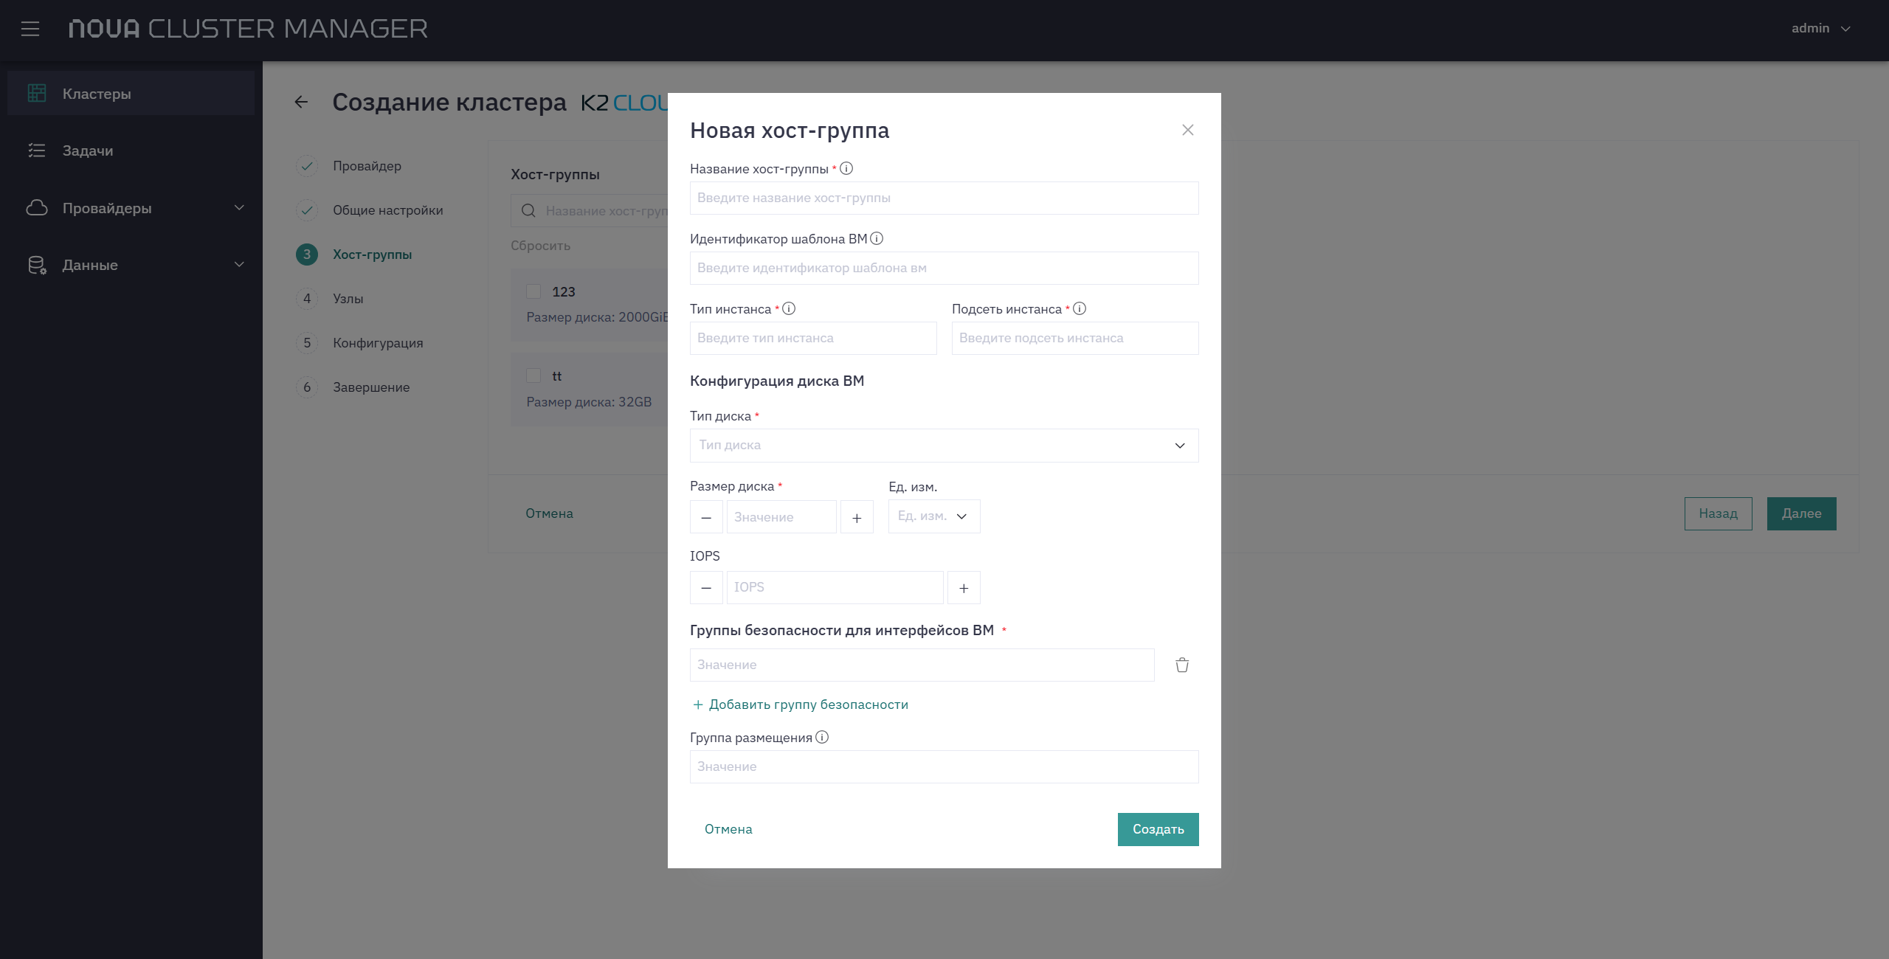
Task: Click the completed Провайдер step checkmark
Action: (307, 166)
